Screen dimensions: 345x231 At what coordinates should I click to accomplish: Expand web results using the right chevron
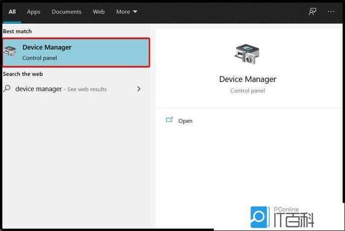pyautogui.click(x=139, y=89)
